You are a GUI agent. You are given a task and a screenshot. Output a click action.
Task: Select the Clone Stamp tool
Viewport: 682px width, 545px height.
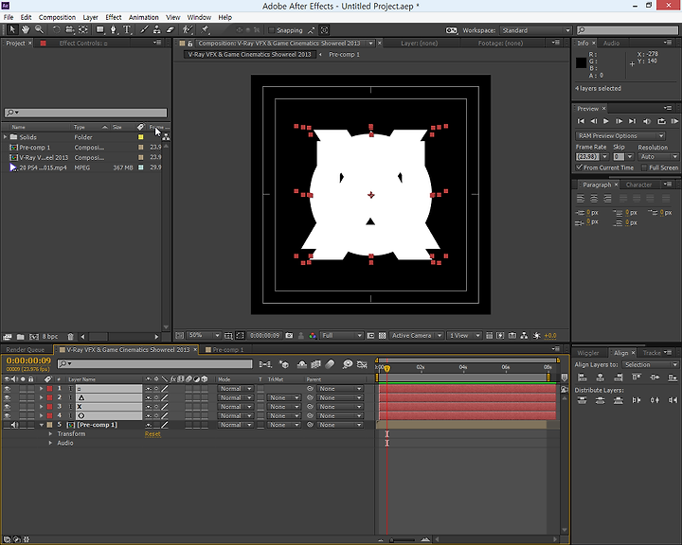point(157,29)
